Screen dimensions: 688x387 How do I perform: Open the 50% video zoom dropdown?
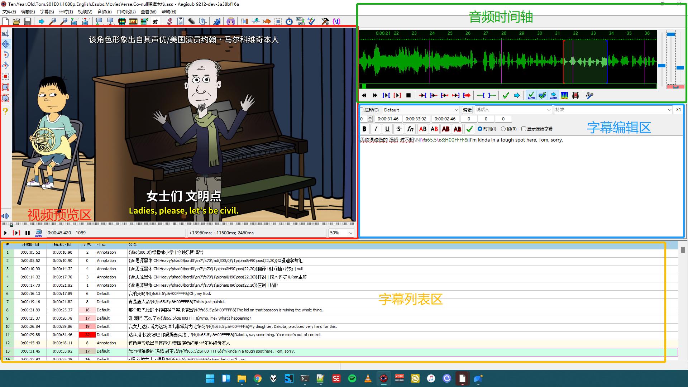350,233
